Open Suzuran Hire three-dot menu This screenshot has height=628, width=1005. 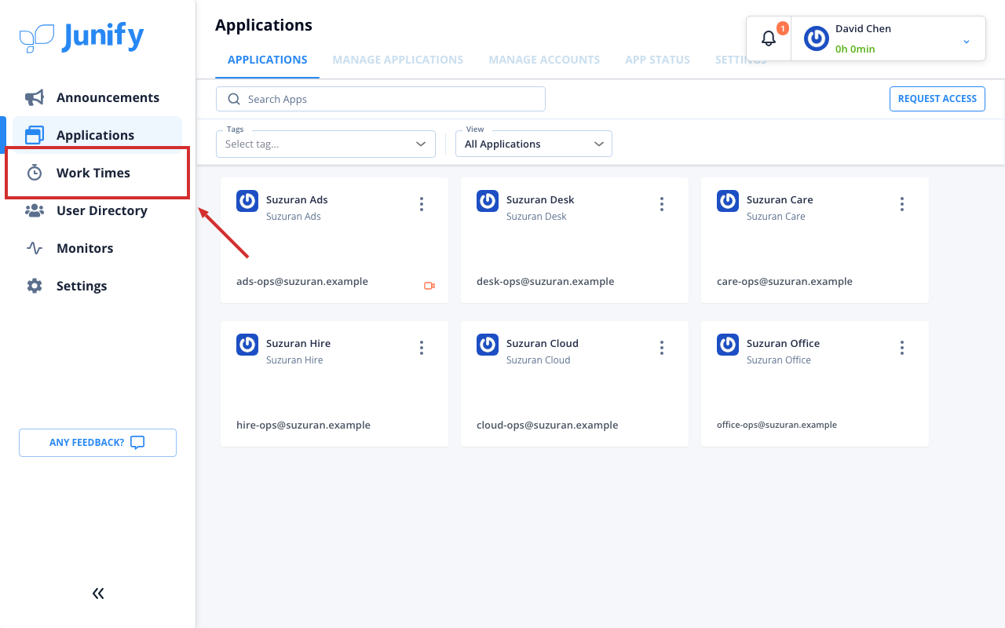coord(422,348)
